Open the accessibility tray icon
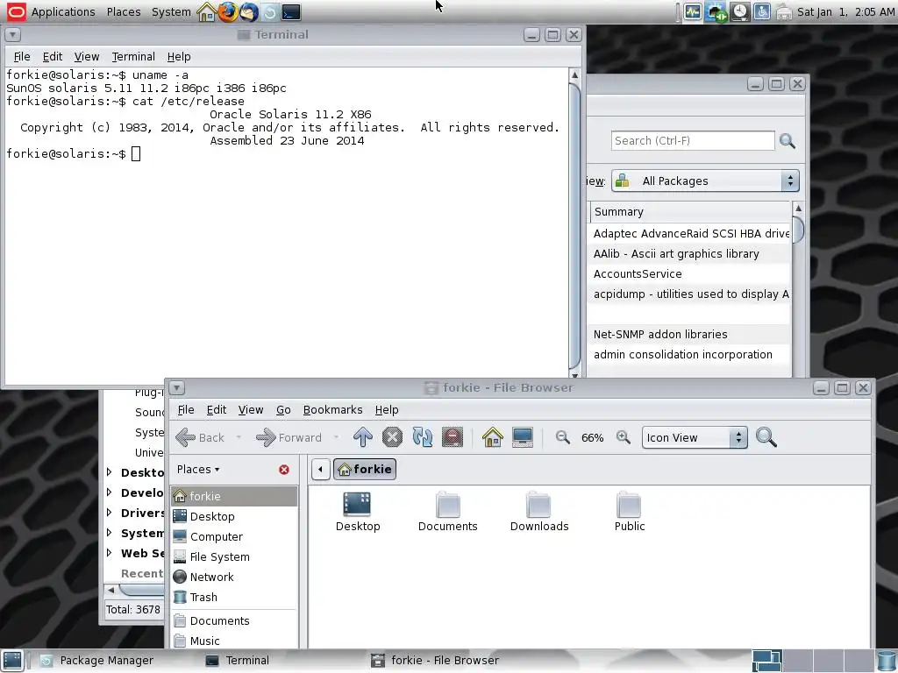898x673 pixels. click(762, 12)
